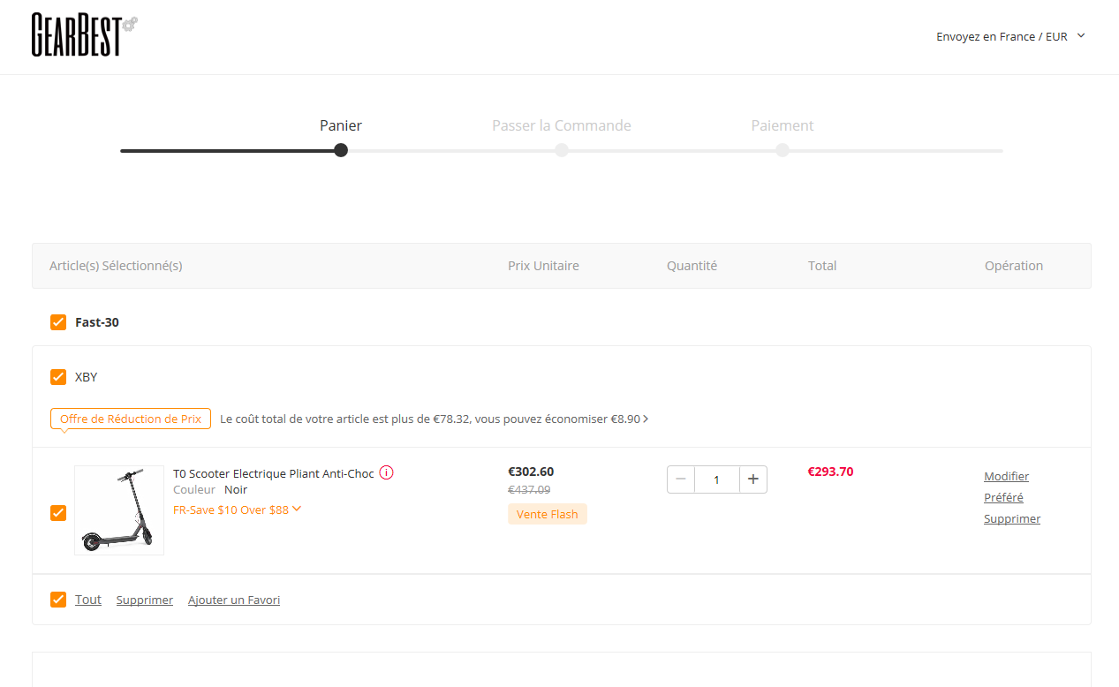Click the Vente Flash badge

pyautogui.click(x=548, y=514)
